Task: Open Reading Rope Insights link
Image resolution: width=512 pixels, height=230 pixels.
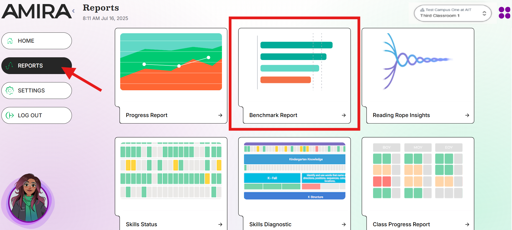Action: click(401, 115)
